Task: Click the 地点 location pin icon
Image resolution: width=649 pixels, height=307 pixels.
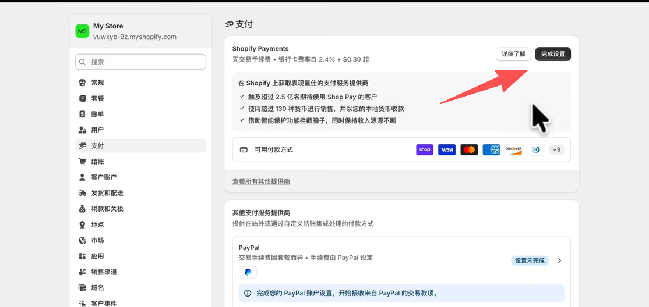Action: 82,224
